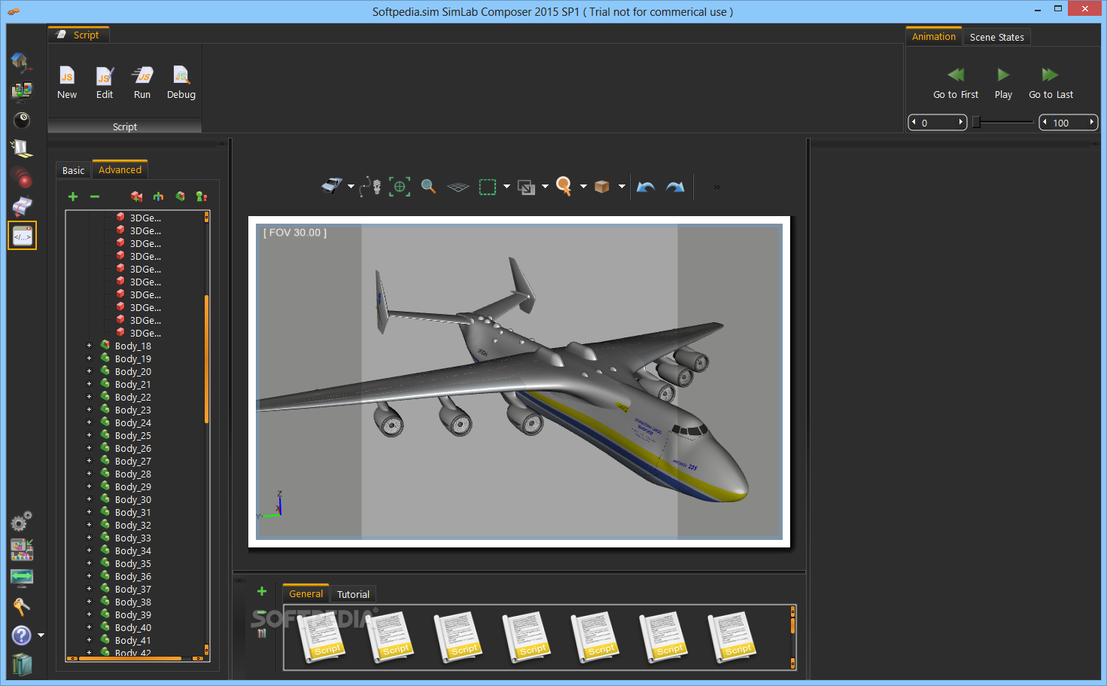Click the light bulb path icon
This screenshot has width=1107, height=686.
[x=370, y=186]
